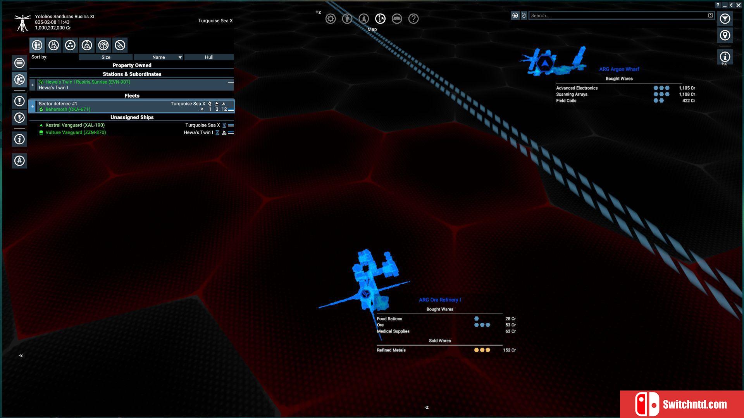This screenshot has height=418, width=744.
Task: Click Advanced Electronics bought ware row
Action: pyautogui.click(x=625, y=88)
